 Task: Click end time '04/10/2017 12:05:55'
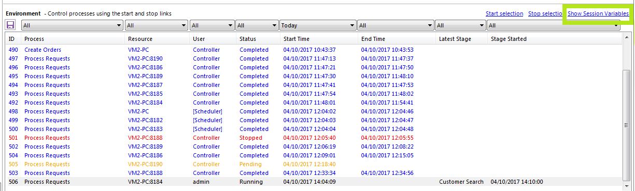click(x=387, y=138)
